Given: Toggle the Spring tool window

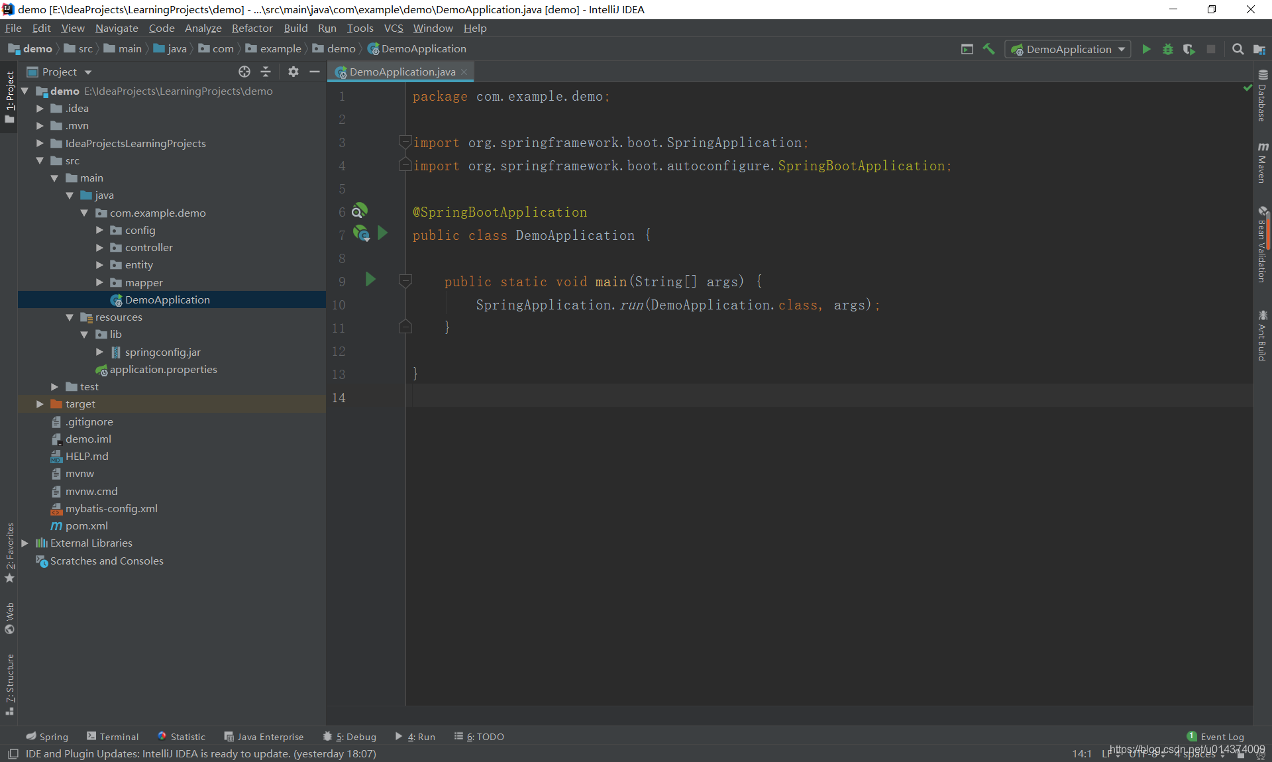Looking at the screenshot, I should pyautogui.click(x=47, y=737).
